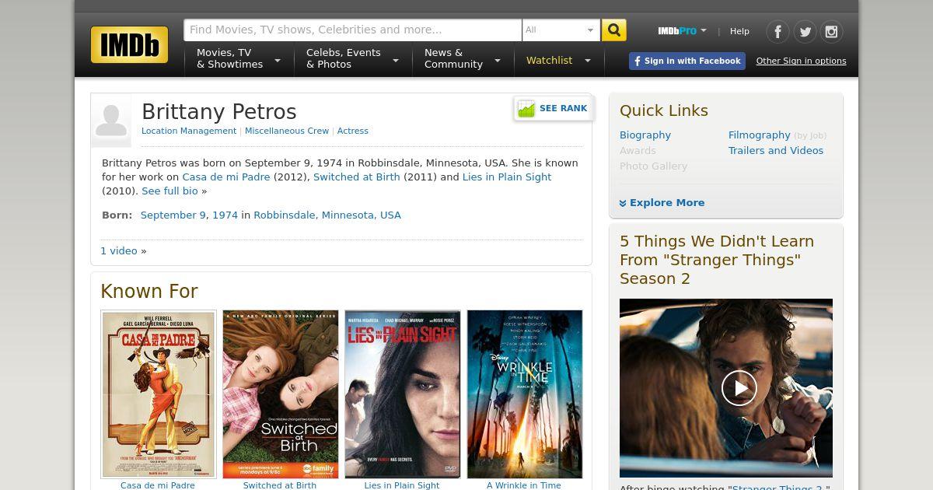933x490 pixels.
Task: Click A Wrinkle in Time caption link
Action: 524,485
